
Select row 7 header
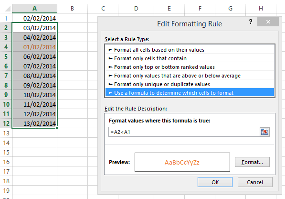[6, 76]
